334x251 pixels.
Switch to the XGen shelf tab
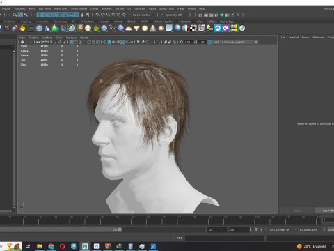coord(200,22)
